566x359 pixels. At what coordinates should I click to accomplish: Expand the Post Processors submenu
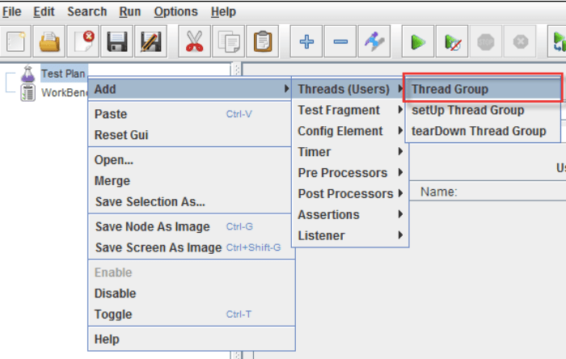click(350, 194)
